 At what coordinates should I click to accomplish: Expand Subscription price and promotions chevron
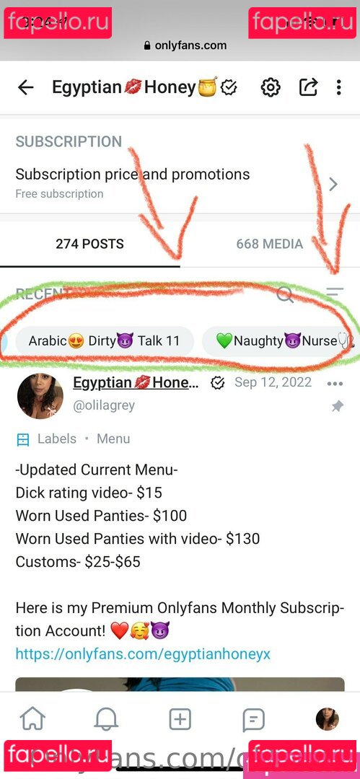(x=333, y=185)
